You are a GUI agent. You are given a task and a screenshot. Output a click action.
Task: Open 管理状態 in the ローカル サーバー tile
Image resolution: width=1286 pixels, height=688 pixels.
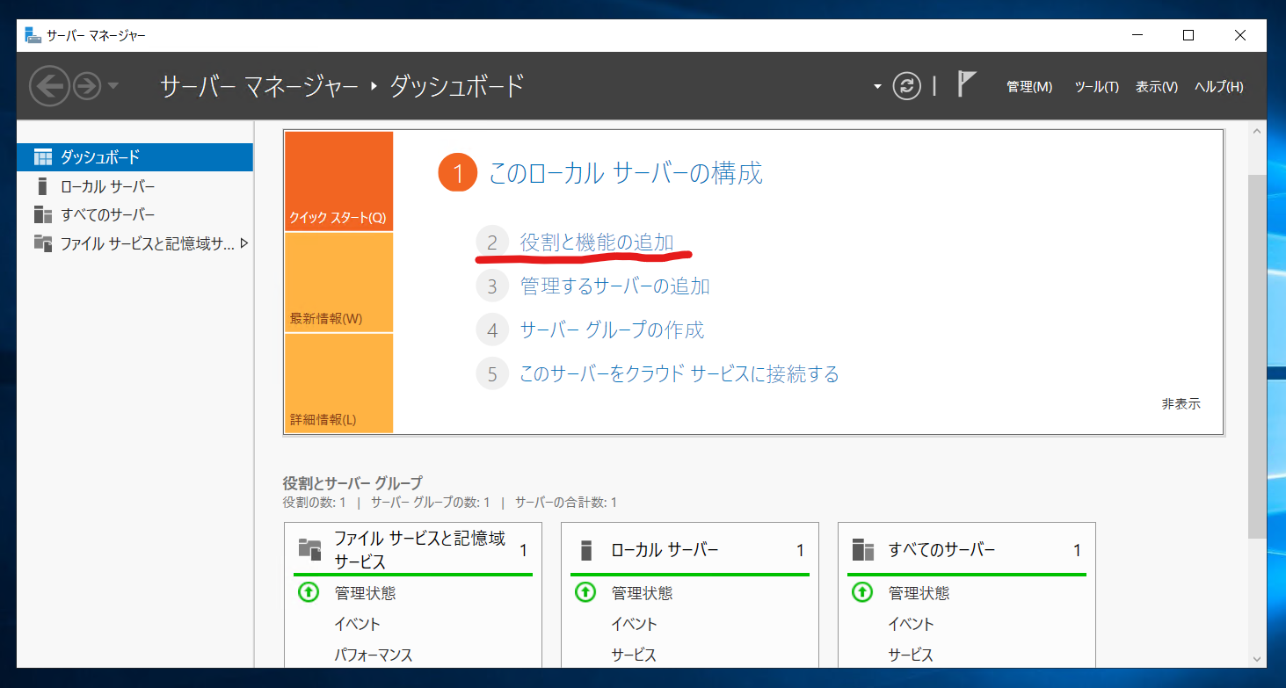tap(642, 593)
